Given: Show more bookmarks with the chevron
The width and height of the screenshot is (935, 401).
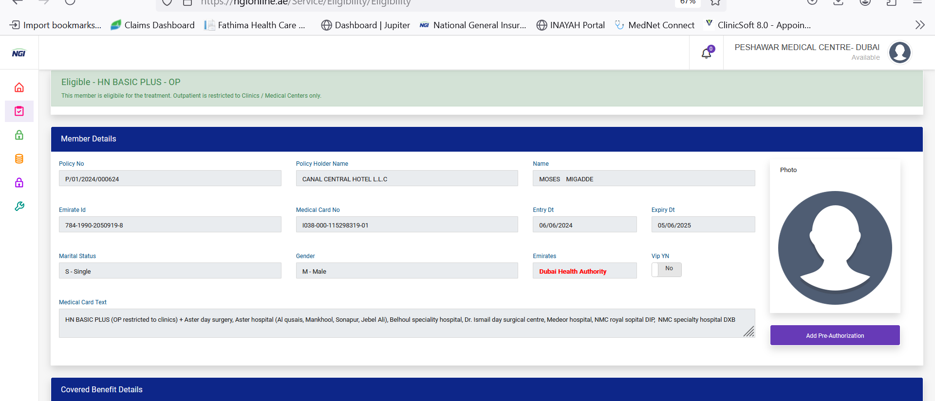Looking at the screenshot, I should pos(919,25).
